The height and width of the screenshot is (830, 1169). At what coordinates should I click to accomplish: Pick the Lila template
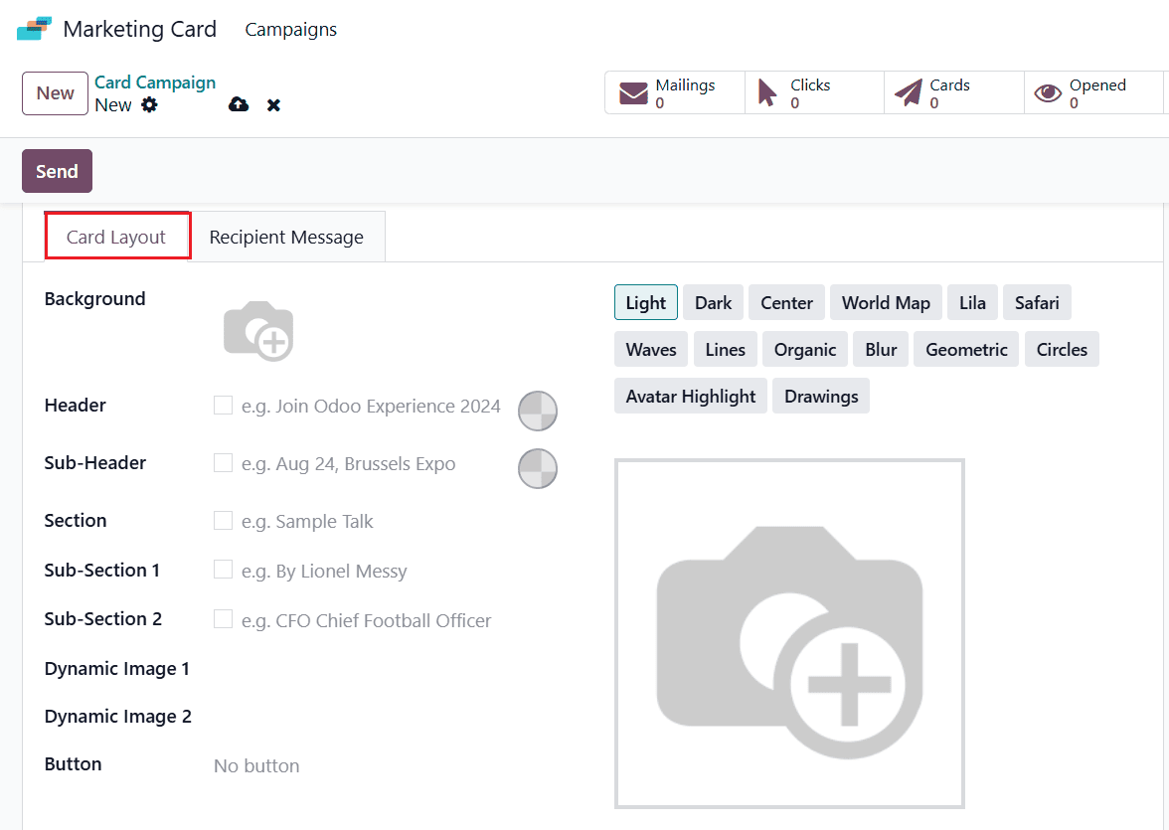(x=972, y=302)
